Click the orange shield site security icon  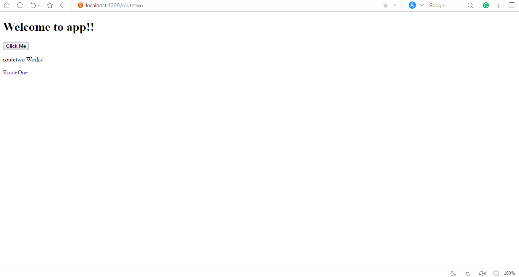pos(80,5)
